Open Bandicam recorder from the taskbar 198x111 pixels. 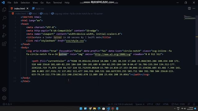click(x=113, y=109)
